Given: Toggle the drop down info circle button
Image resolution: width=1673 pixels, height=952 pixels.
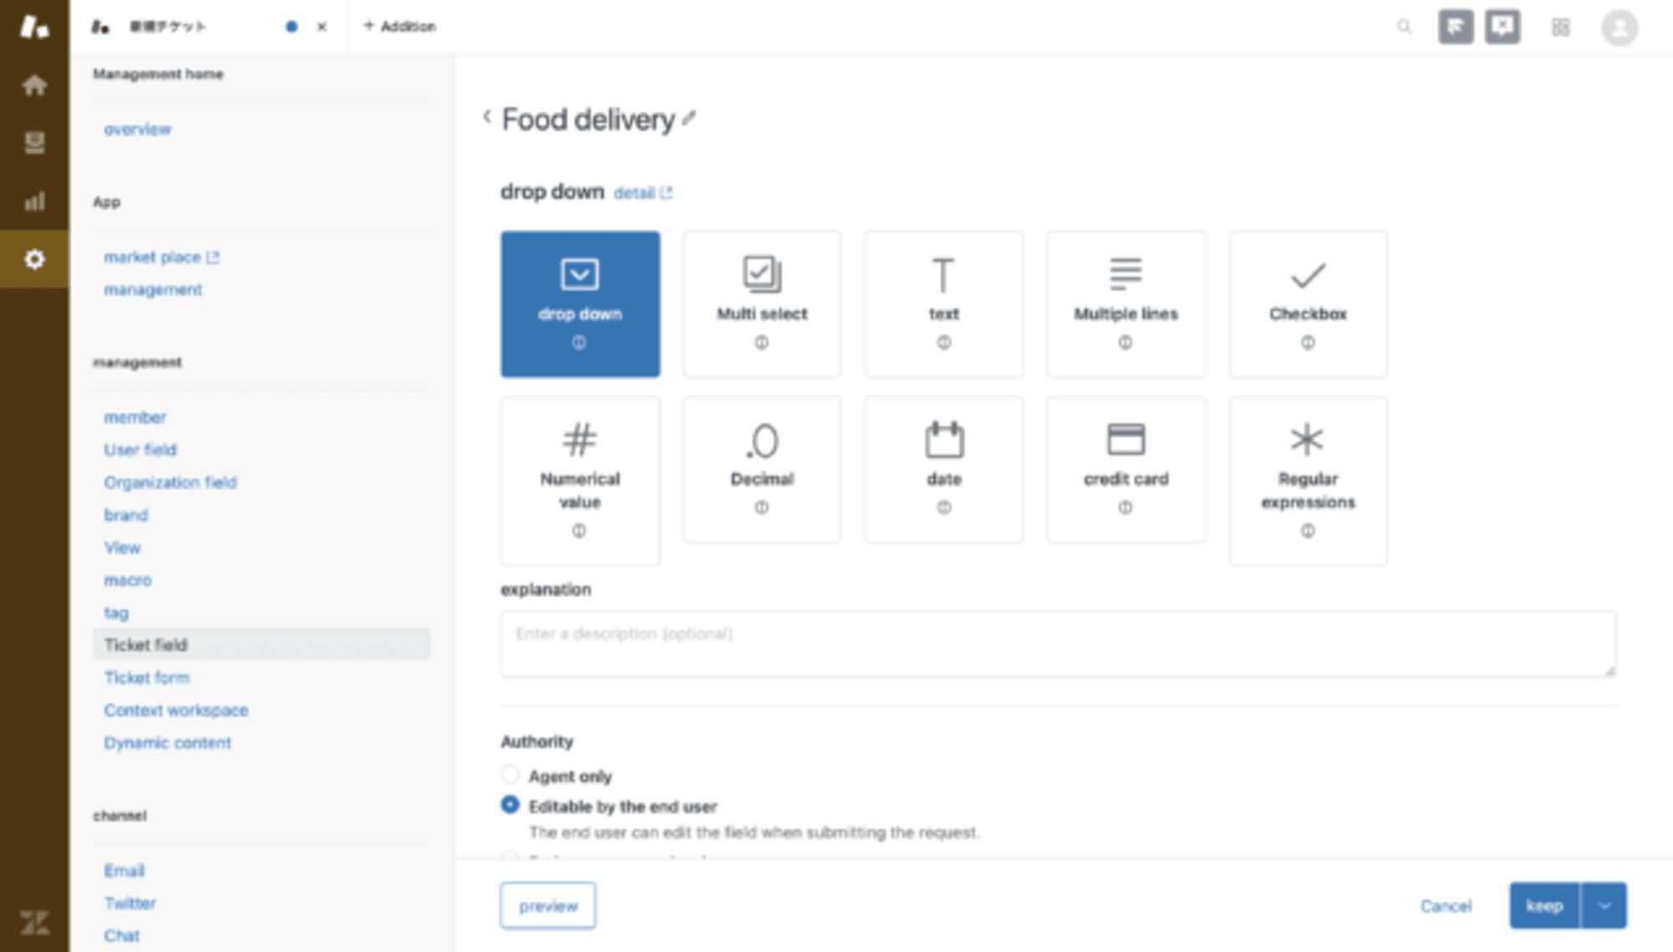Looking at the screenshot, I should pos(579,343).
